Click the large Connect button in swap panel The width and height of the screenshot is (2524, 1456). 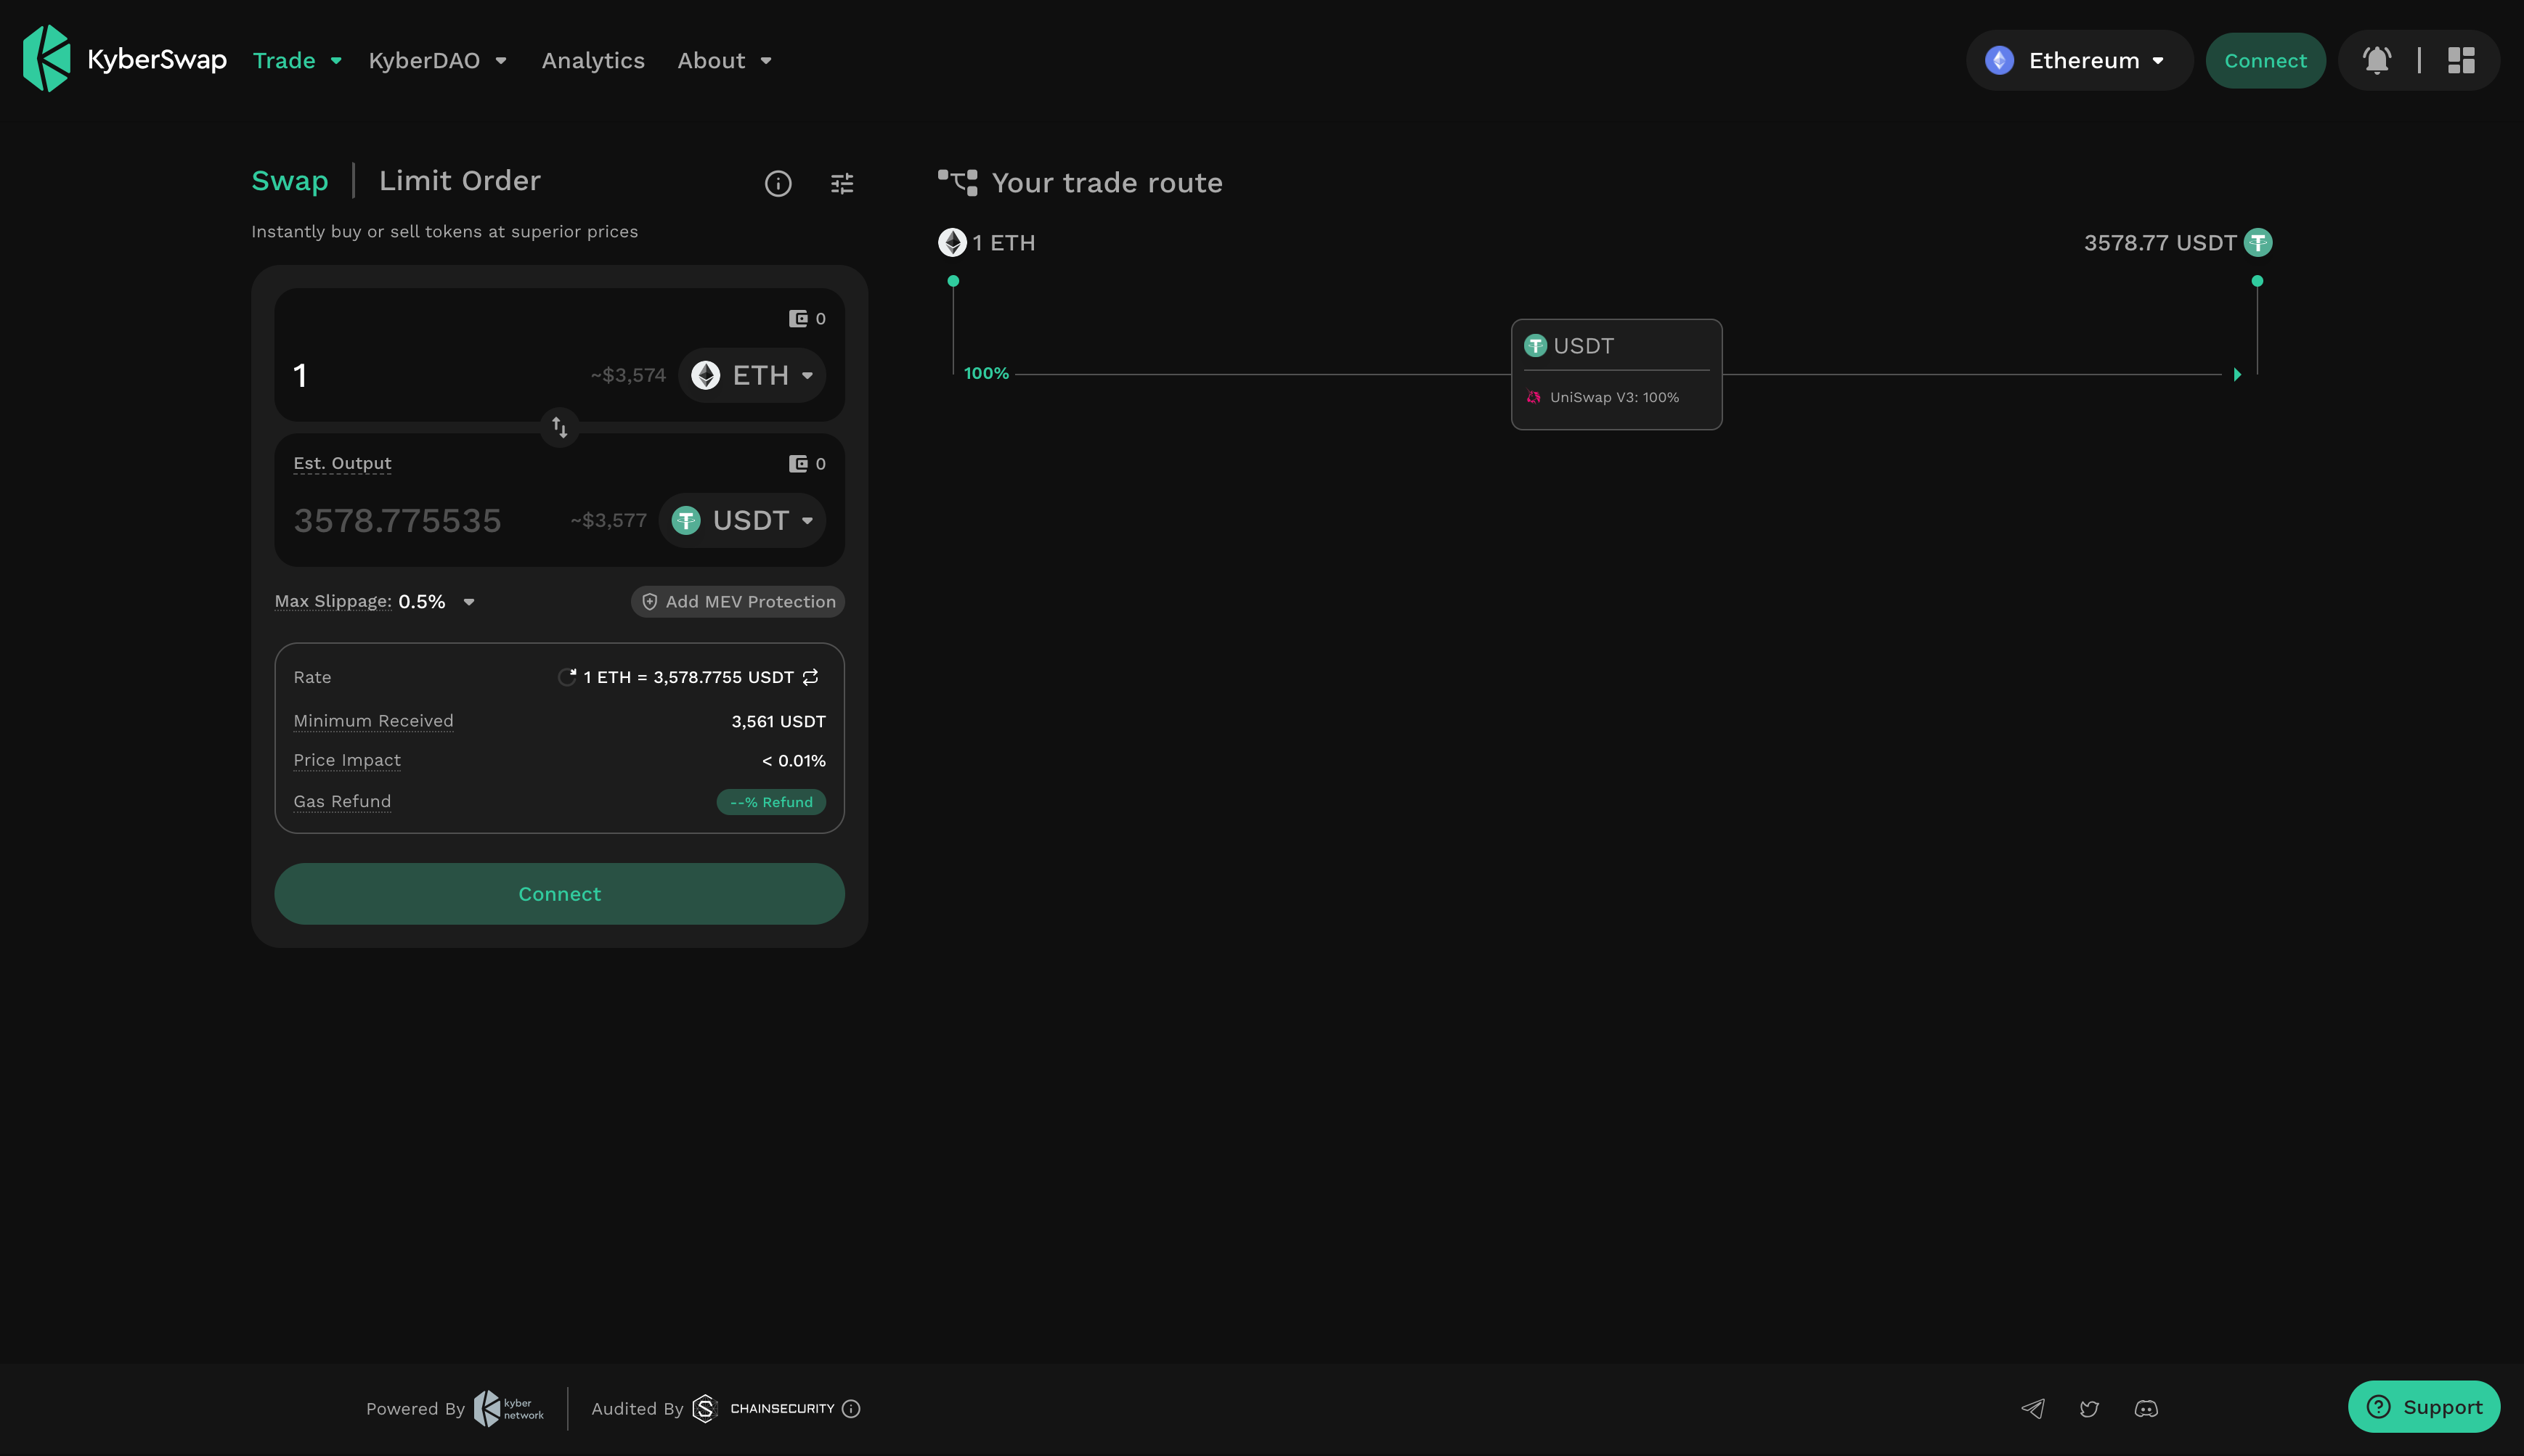pos(559,894)
